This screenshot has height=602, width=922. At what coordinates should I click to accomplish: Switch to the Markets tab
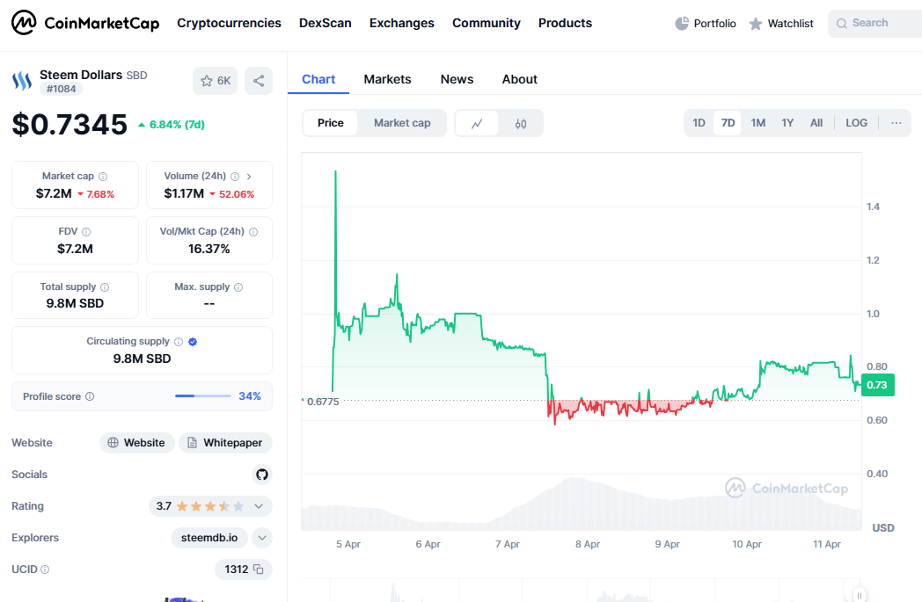387,79
